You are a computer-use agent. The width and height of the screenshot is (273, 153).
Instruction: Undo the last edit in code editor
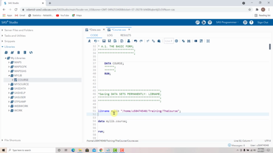pos(136,41)
